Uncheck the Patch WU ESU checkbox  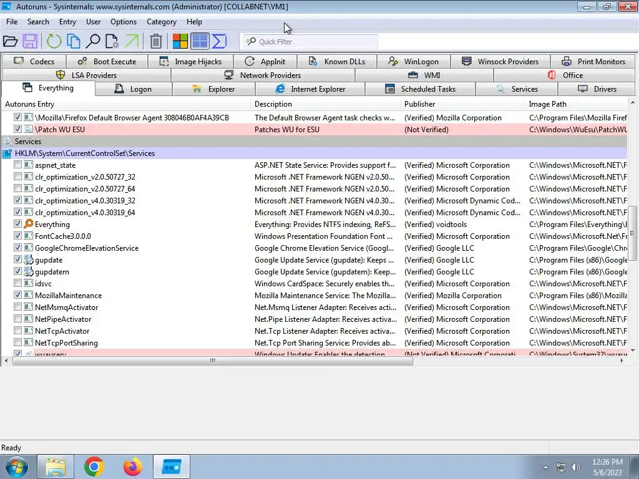click(17, 128)
